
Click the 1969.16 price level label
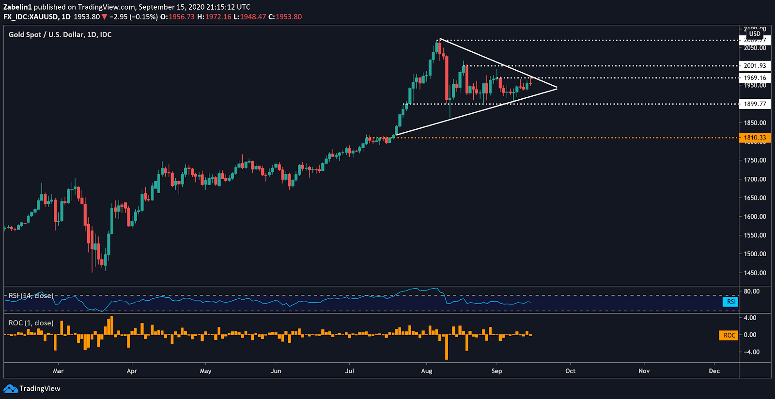[755, 77]
